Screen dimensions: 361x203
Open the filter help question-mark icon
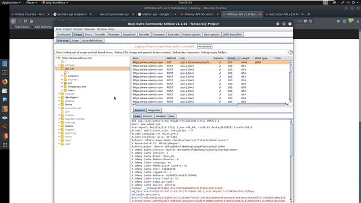290,52
